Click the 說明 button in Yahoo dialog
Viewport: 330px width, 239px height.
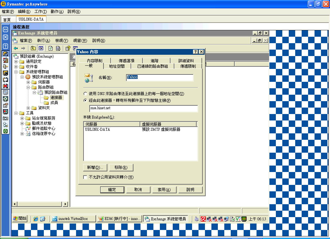pyautogui.click(x=190, y=190)
